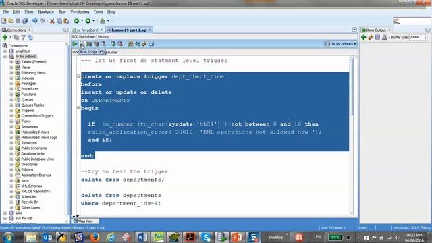Open the Versioning menu

[80, 12]
